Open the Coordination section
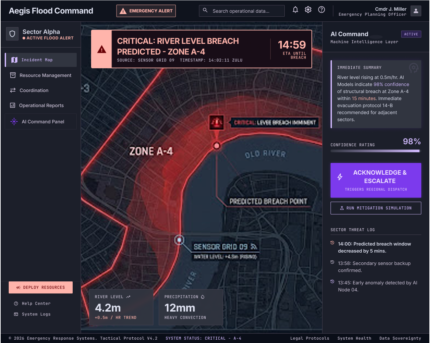The image size is (430, 343). [x=41, y=90]
